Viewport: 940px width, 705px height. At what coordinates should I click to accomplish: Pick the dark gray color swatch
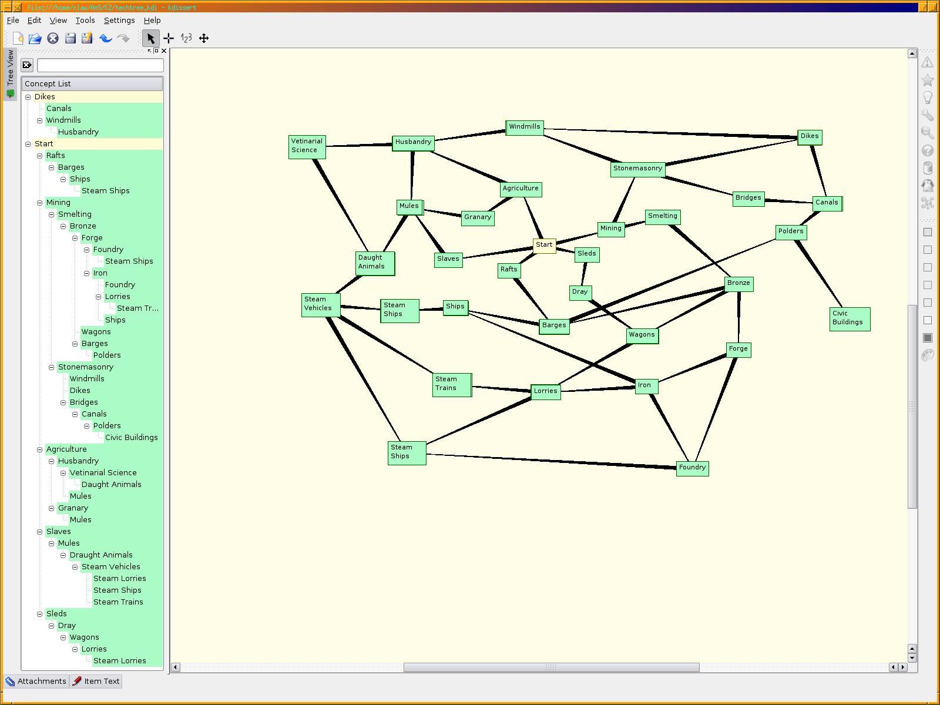click(928, 338)
